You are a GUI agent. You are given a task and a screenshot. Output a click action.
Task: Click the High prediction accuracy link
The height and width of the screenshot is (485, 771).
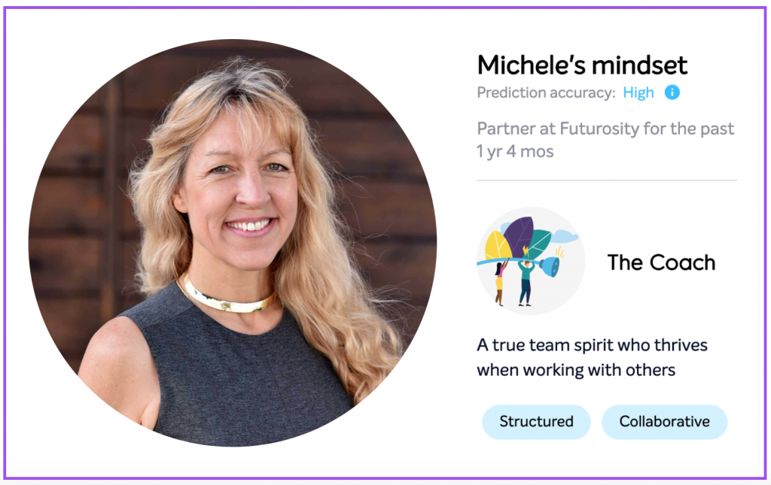tap(638, 92)
